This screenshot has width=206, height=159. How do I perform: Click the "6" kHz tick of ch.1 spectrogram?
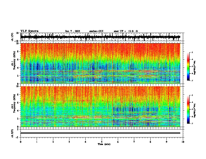coord(18,59)
